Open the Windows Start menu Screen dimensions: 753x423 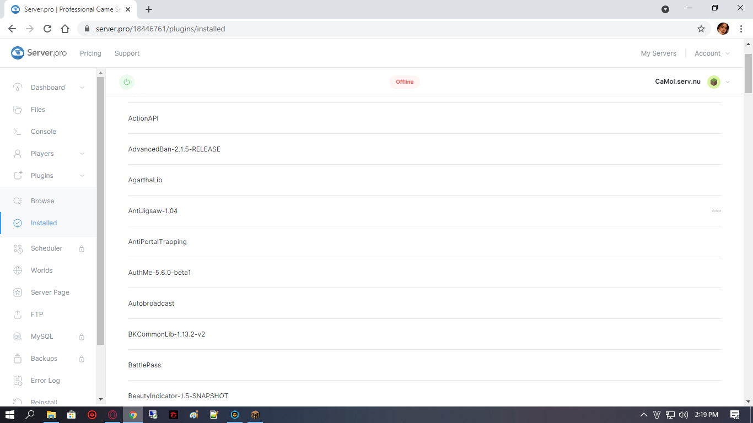(10, 415)
